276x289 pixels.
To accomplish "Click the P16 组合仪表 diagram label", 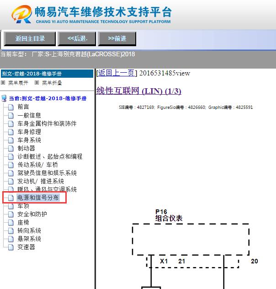I will point(169,215).
